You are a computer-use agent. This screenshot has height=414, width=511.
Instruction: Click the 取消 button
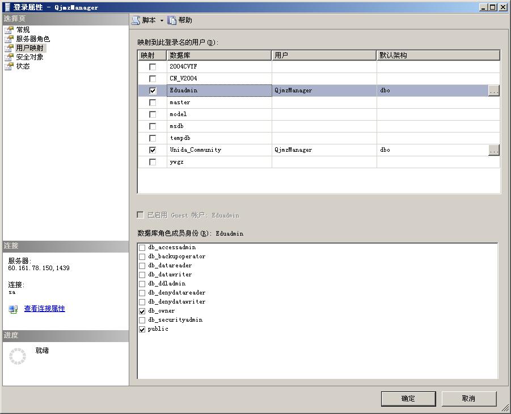(x=468, y=399)
